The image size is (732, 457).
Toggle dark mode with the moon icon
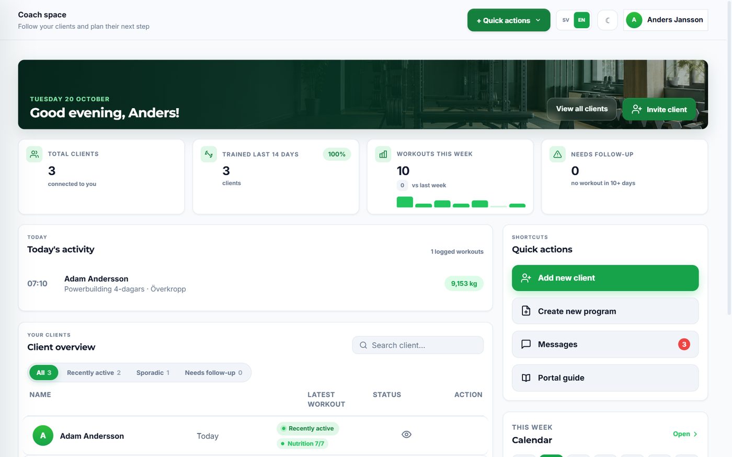(608, 20)
